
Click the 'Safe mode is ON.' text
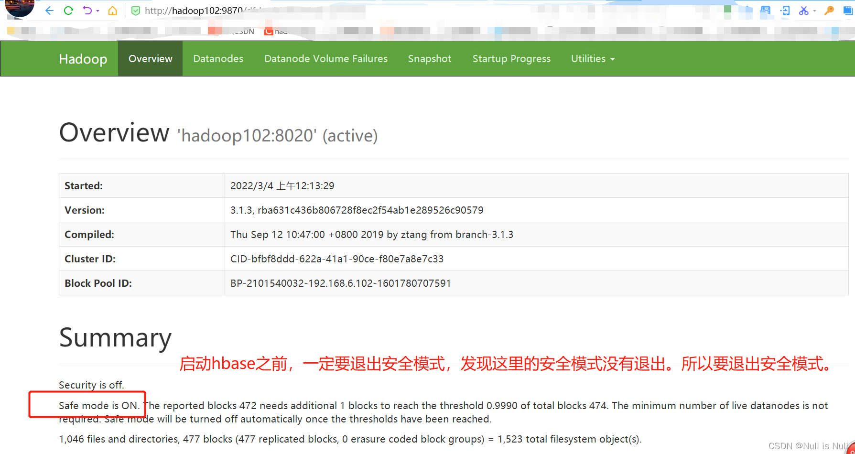click(x=99, y=406)
